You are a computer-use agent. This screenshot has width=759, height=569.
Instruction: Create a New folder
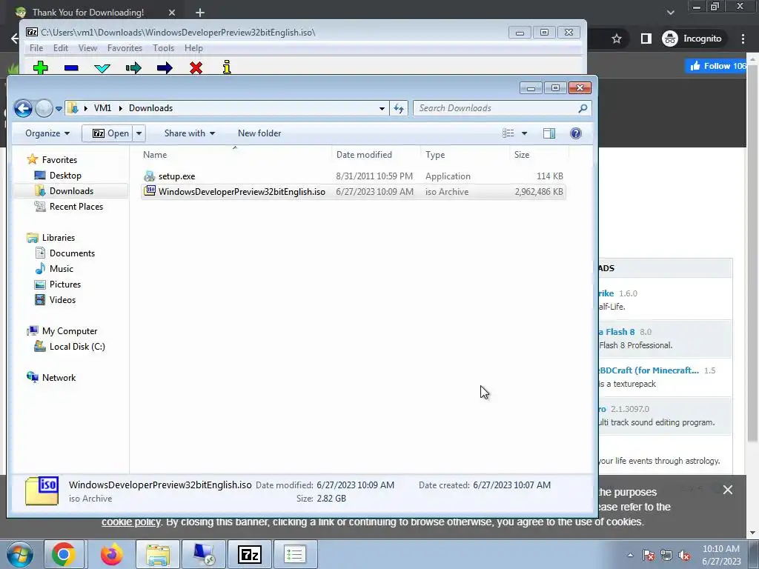tap(259, 133)
